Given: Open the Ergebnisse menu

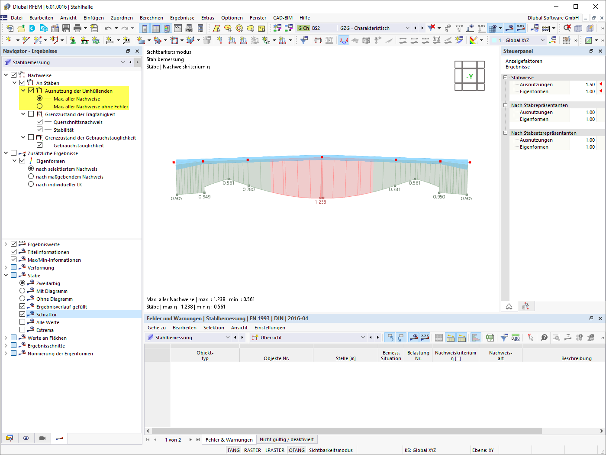Looking at the screenshot, I should coord(182,18).
